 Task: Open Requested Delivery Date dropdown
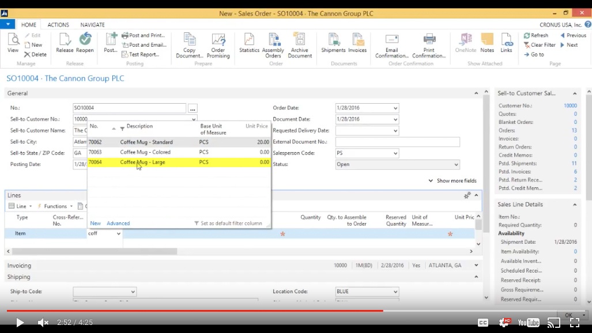tap(395, 131)
